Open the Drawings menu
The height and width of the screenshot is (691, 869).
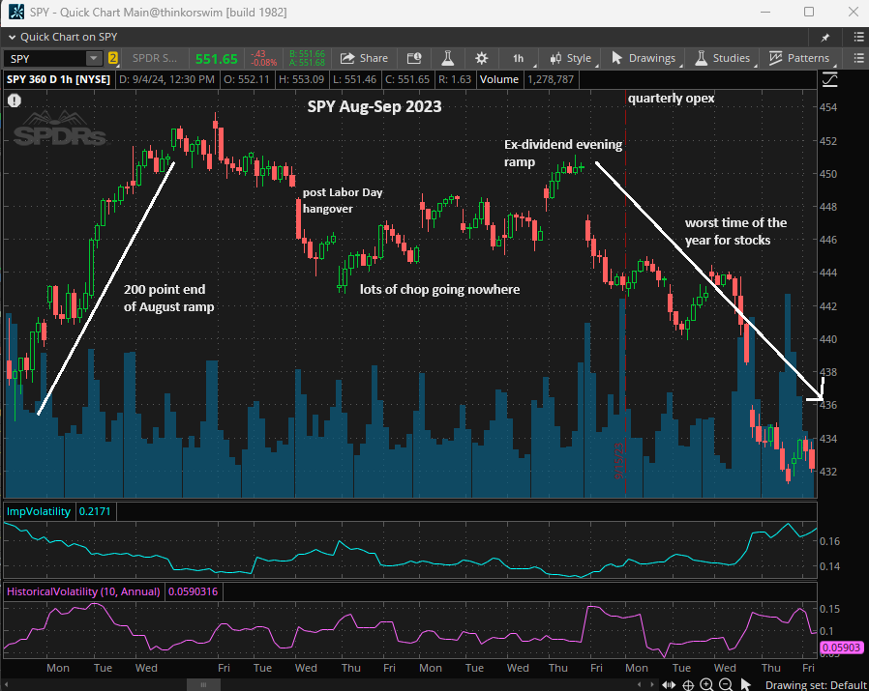click(644, 58)
